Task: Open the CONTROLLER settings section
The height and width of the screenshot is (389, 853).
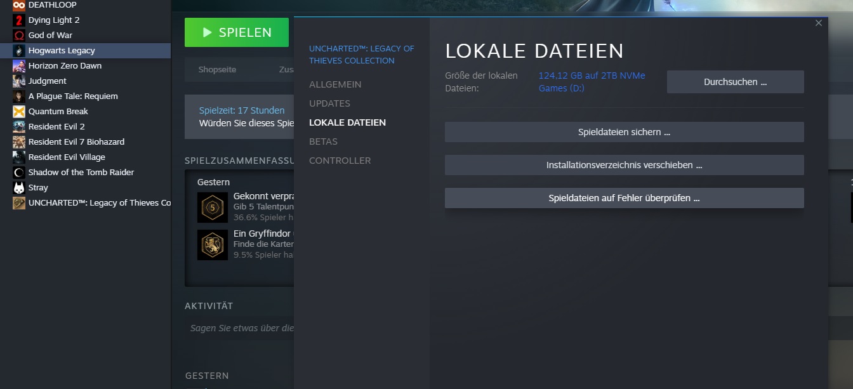Action: point(340,161)
